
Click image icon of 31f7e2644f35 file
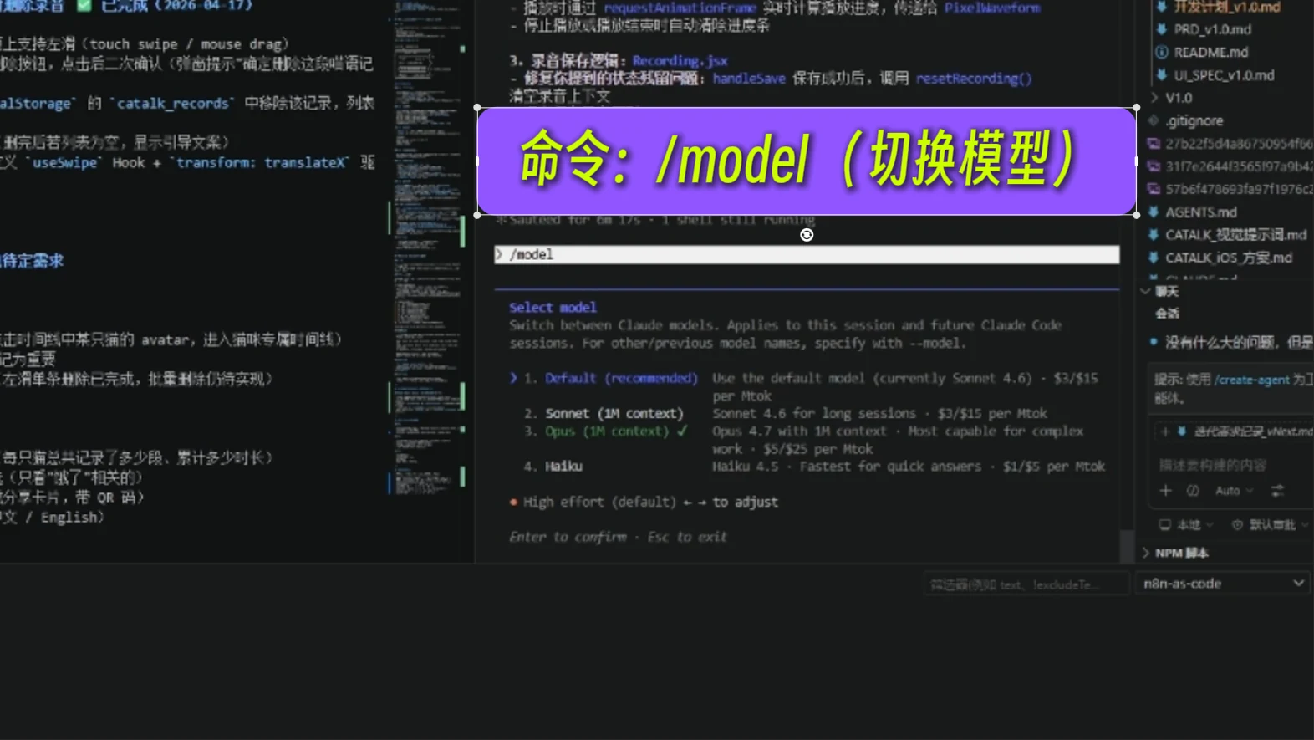(1154, 166)
